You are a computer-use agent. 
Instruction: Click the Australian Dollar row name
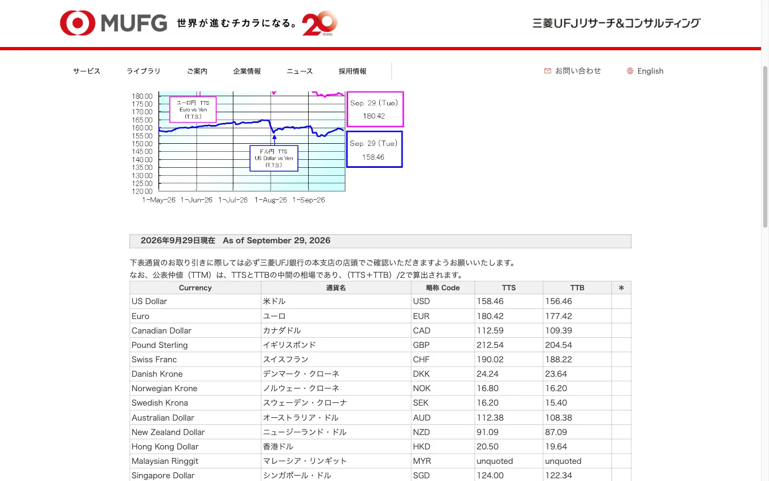point(163,418)
